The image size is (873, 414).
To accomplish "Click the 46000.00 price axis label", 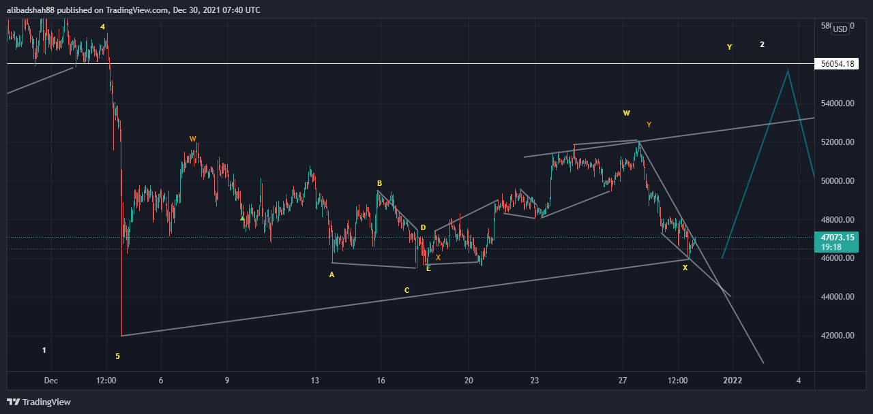I will point(837,259).
